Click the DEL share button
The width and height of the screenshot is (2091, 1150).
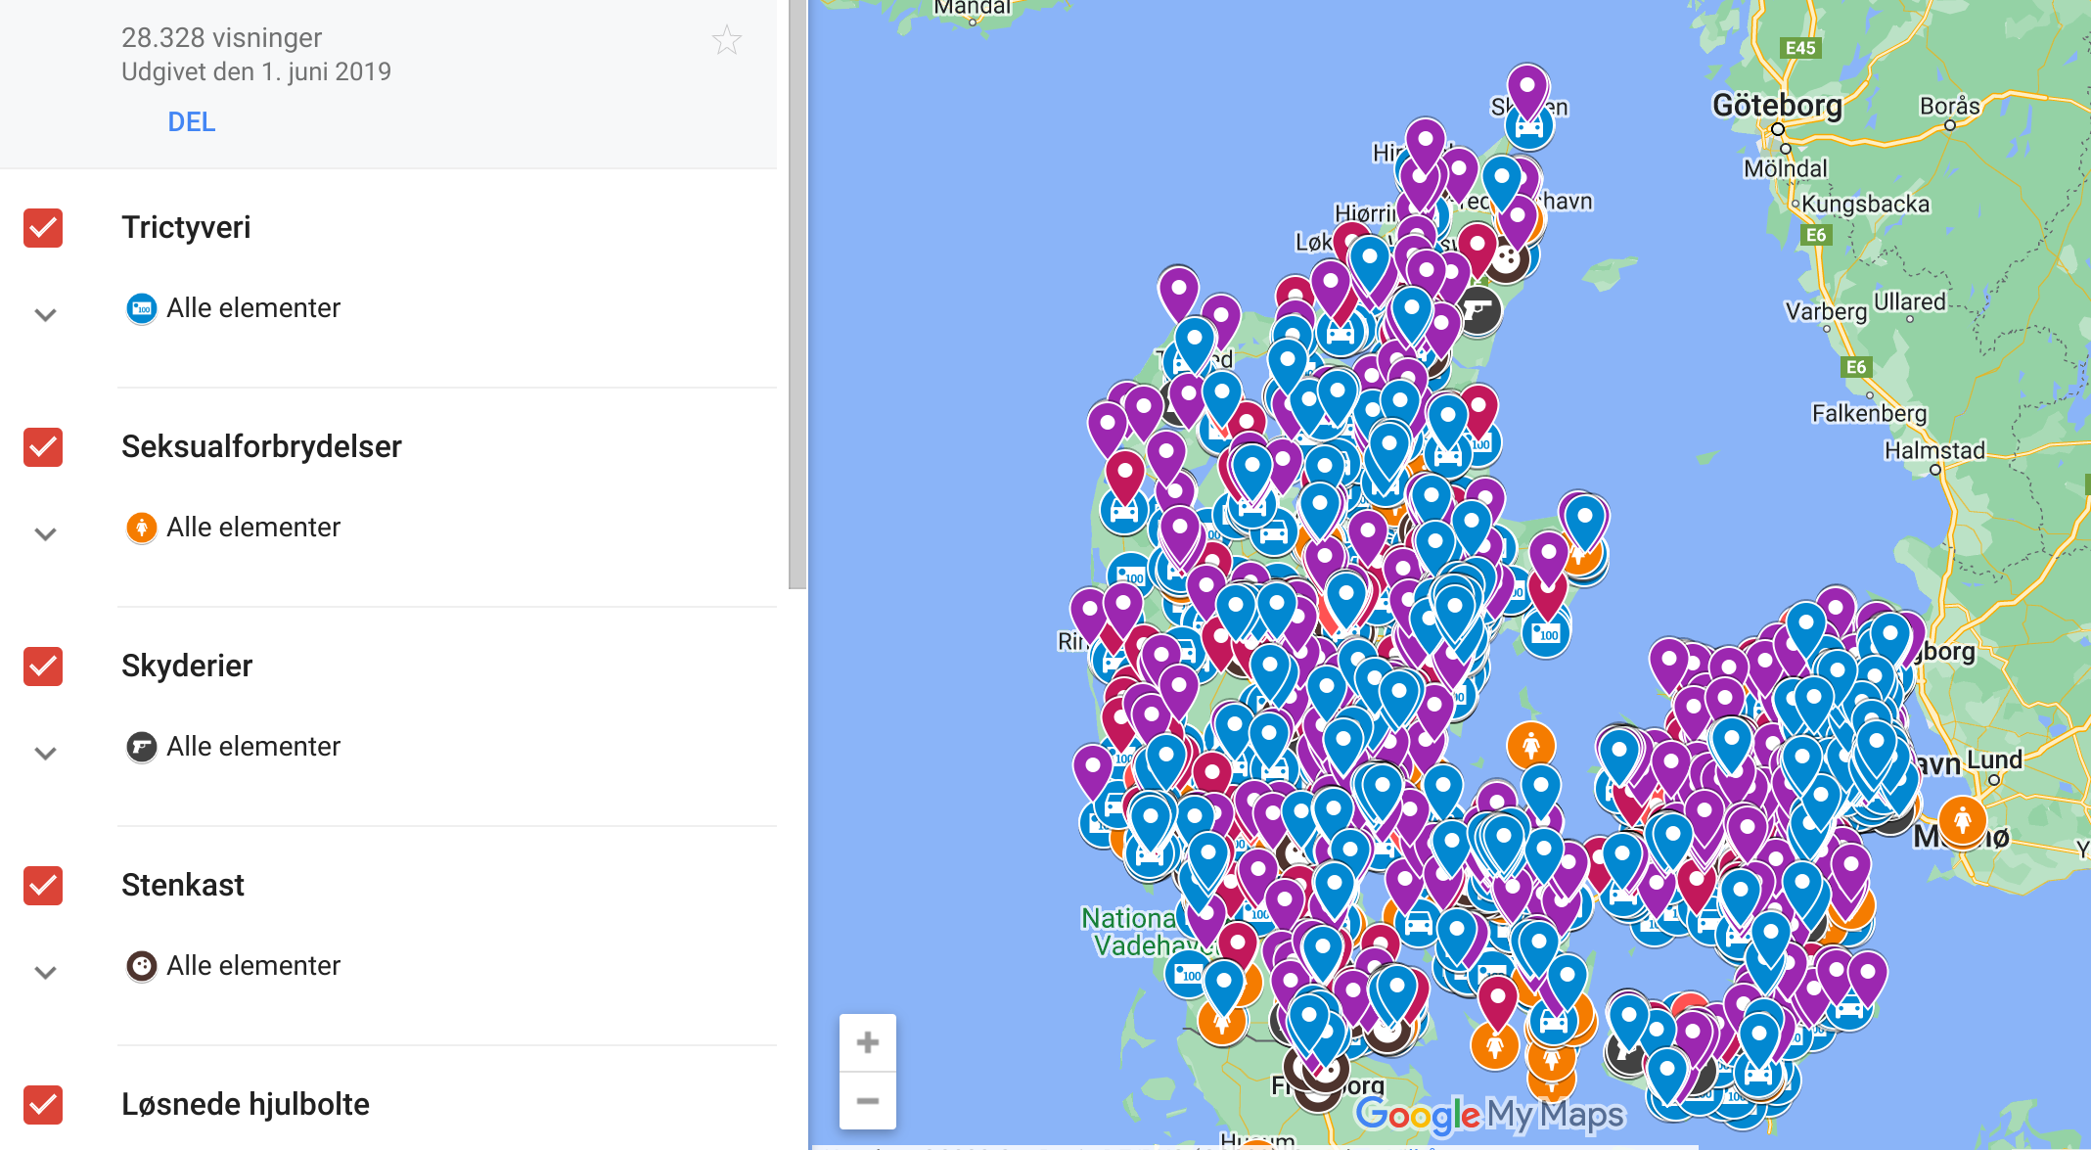click(191, 122)
